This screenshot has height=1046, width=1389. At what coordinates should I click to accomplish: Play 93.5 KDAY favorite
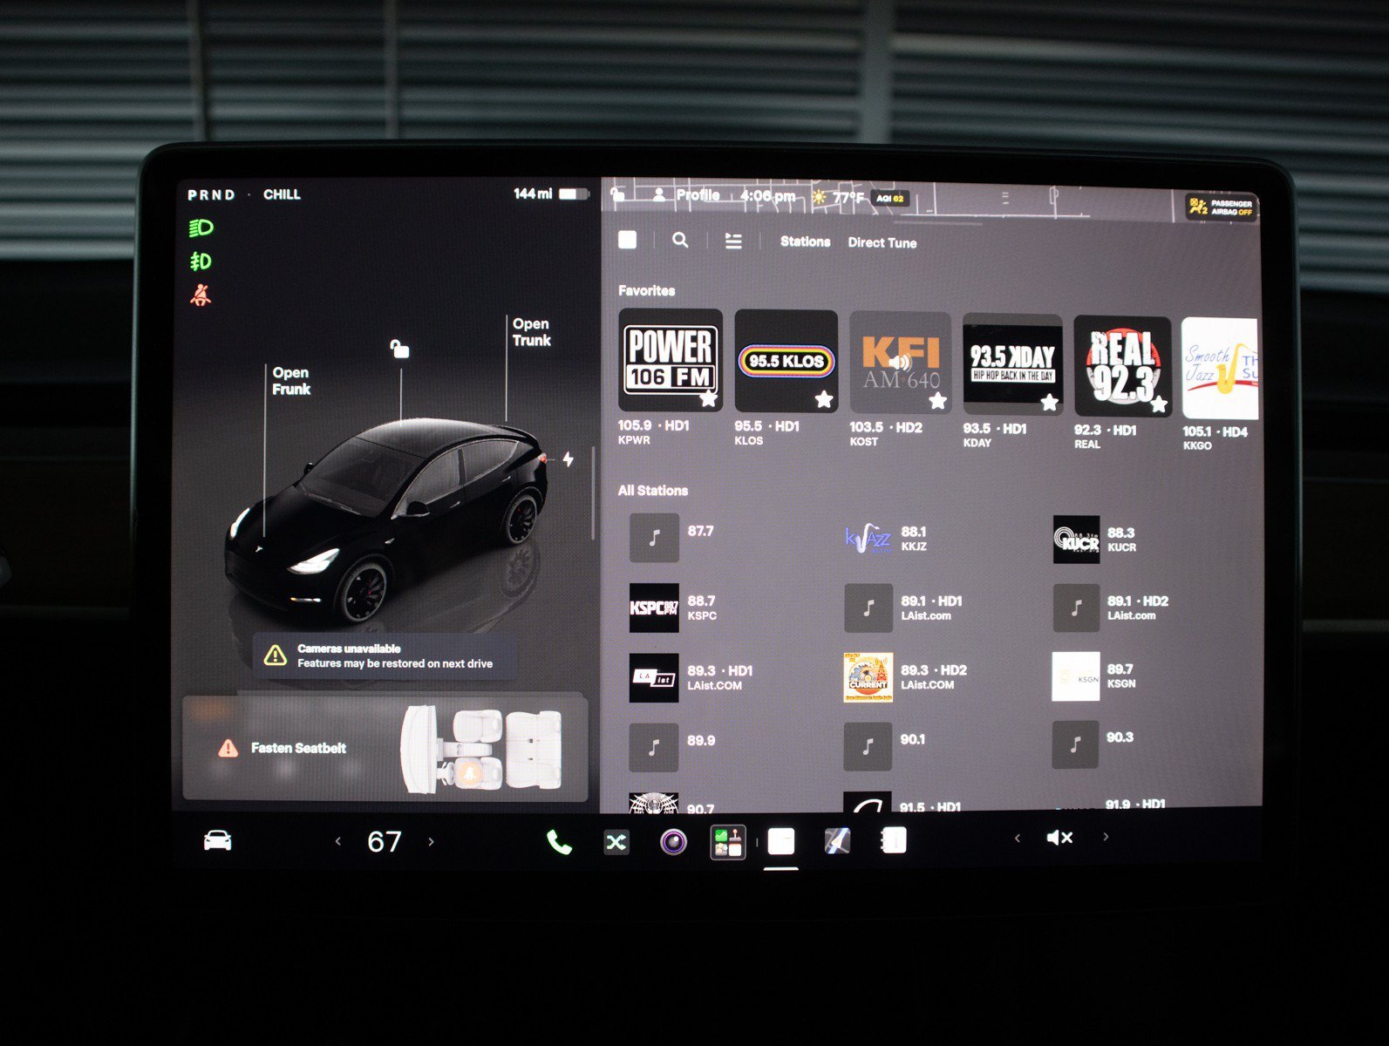click(1012, 364)
